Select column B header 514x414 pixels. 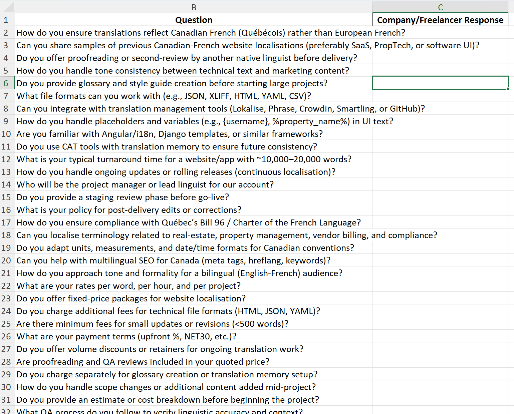[x=194, y=7]
